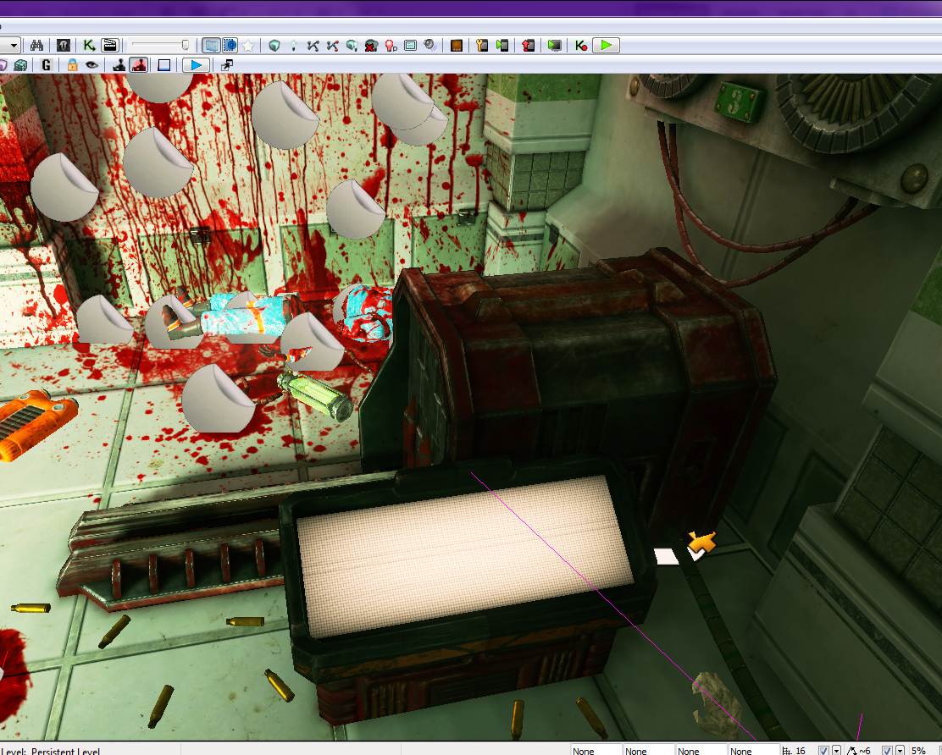Click the cube with lightbulb build icon
This screenshot has width=942, height=755.
point(352,46)
